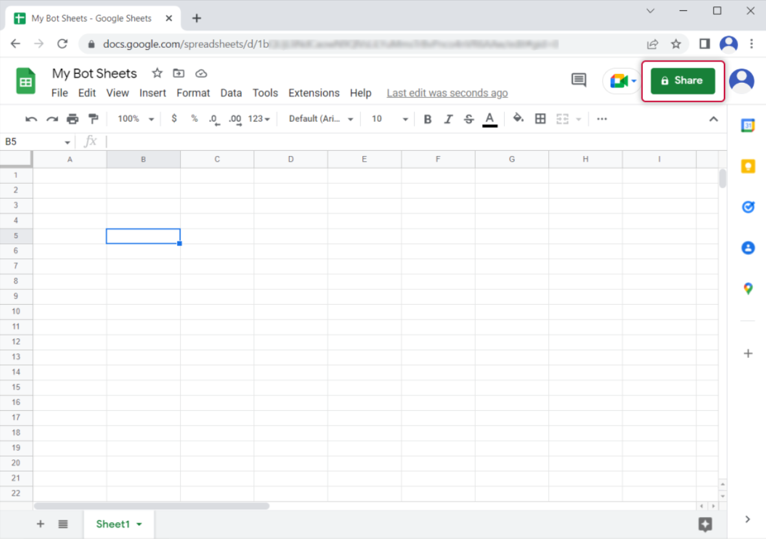Toggle bold formatting
This screenshot has width=766, height=539.
(x=427, y=119)
